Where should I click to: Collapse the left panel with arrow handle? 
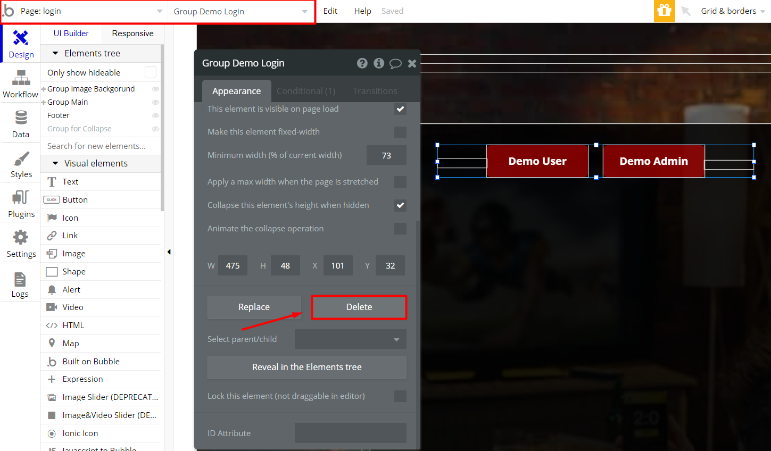click(169, 252)
